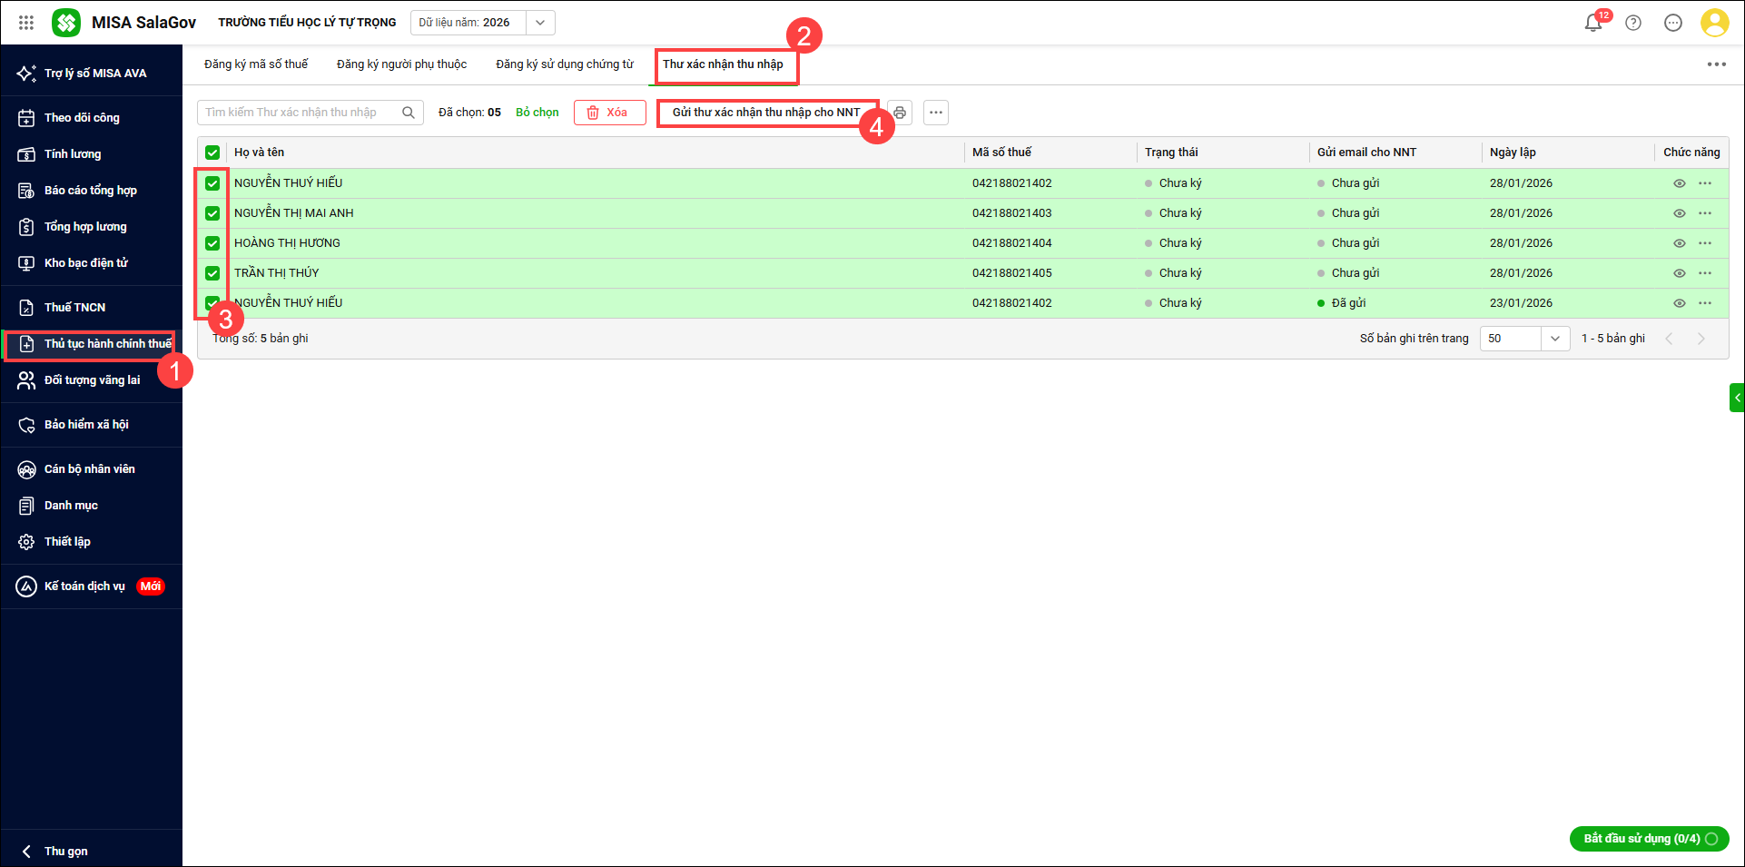Open the app grid launcher

(x=26, y=23)
